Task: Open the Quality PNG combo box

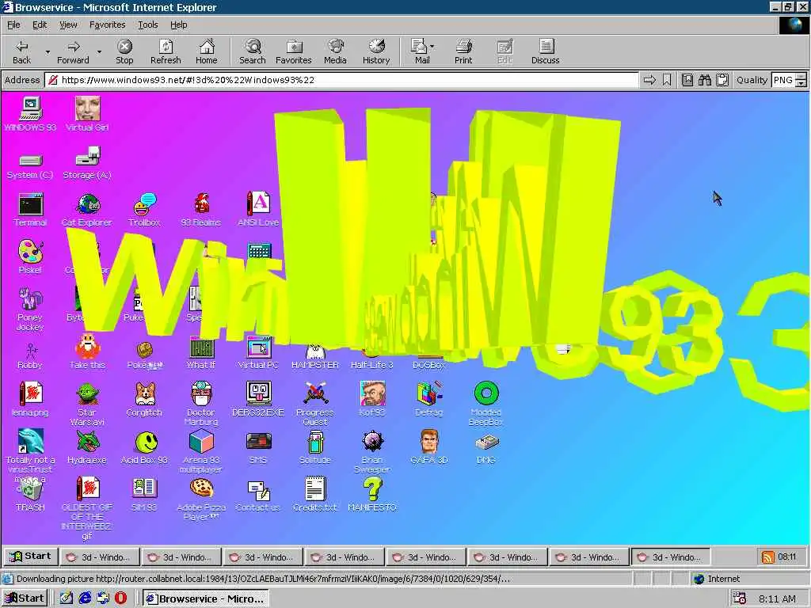Action: (788, 80)
